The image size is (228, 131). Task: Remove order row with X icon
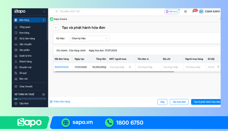click(218, 67)
